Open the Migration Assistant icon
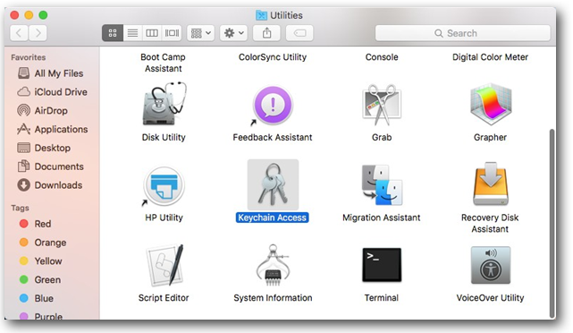Viewport: 573px width, 333px height. point(382,184)
